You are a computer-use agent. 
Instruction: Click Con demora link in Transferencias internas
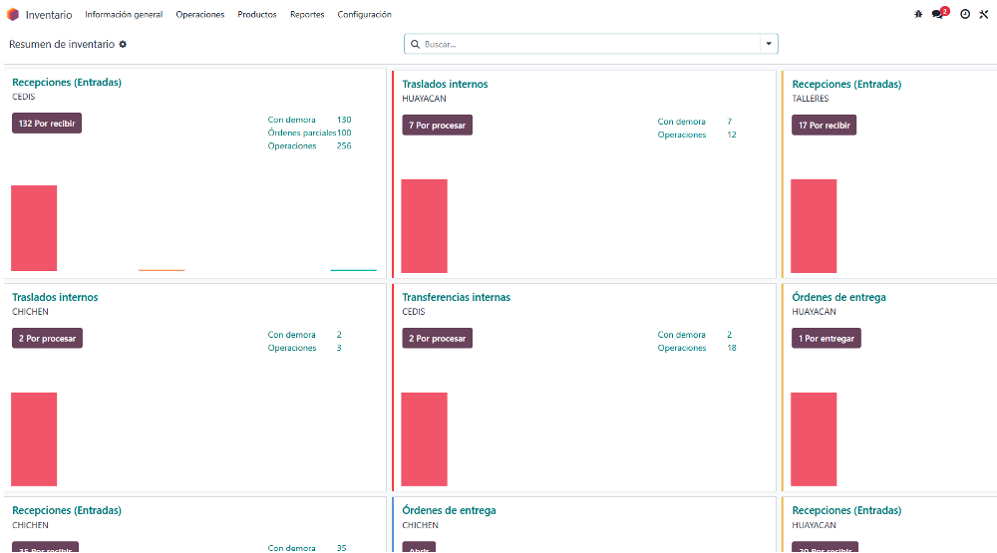682,335
